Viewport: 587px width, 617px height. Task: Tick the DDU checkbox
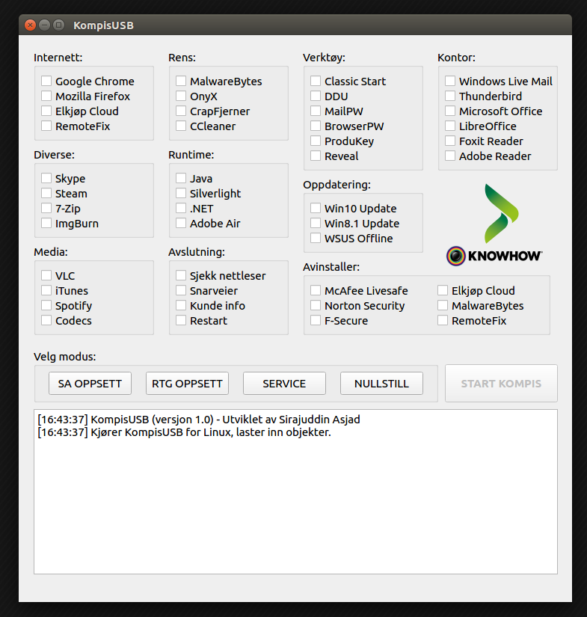pyautogui.click(x=316, y=96)
